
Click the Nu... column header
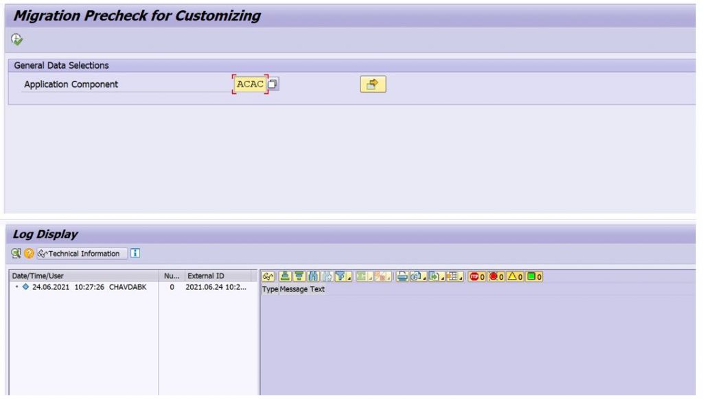point(171,276)
